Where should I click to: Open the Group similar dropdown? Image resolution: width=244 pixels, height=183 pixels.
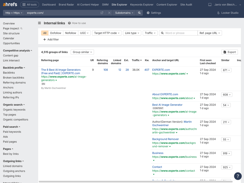click(82, 52)
